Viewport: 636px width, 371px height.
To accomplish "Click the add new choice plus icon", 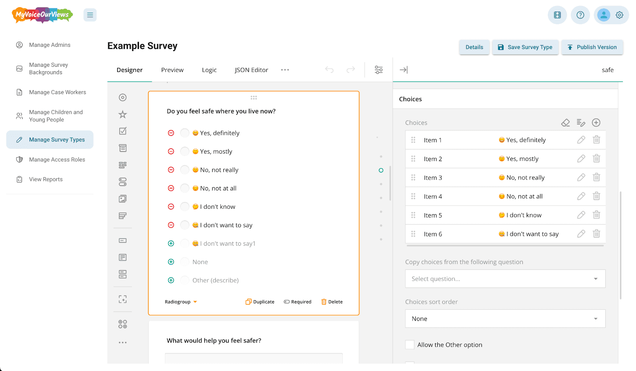I will 596,123.
